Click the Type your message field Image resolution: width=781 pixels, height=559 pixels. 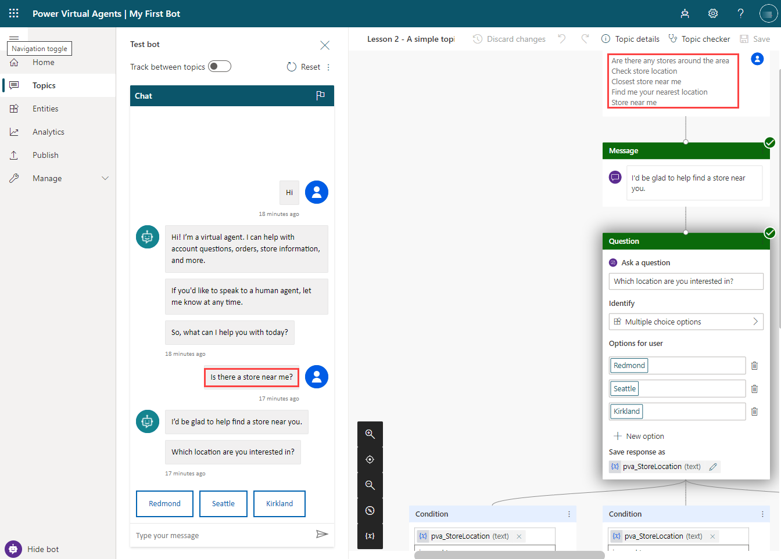click(224, 535)
